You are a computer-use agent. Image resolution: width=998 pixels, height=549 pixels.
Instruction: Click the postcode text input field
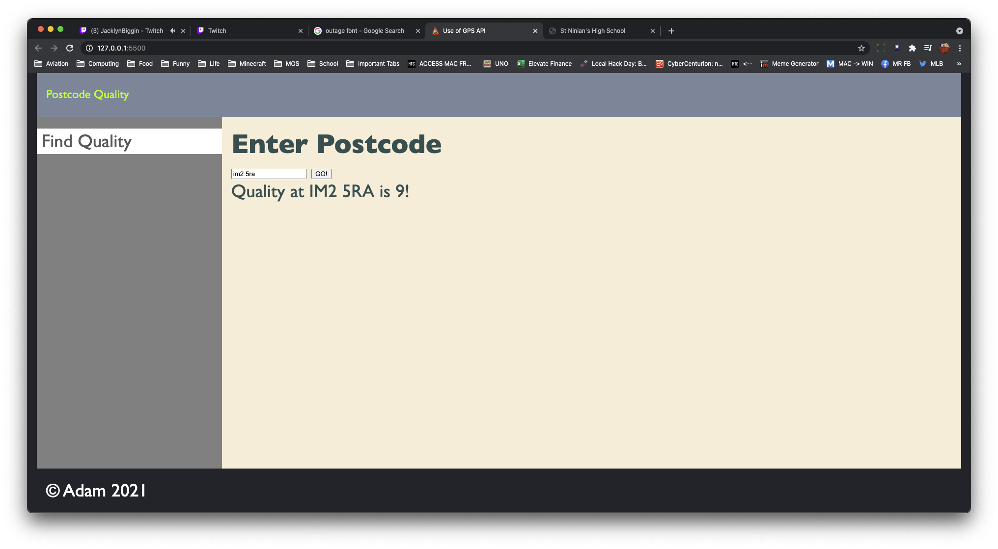[x=269, y=174]
